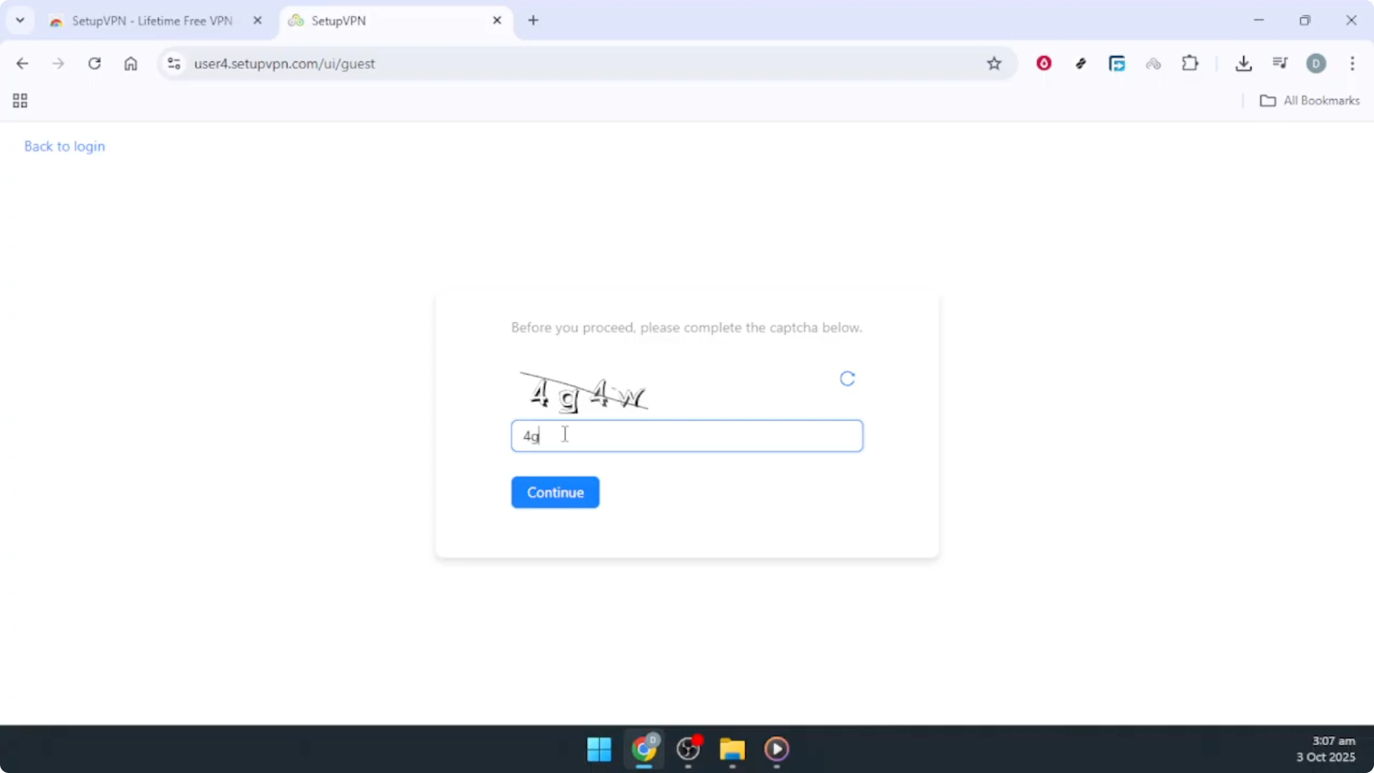Click the Extensions puzzle piece icon
Viewport: 1374px width, 773px height.
(1191, 63)
